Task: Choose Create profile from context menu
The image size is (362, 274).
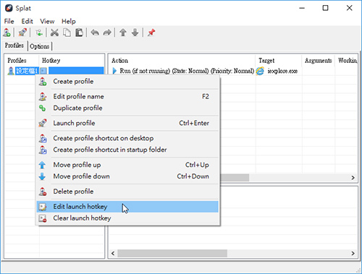Action: pyautogui.click(x=127, y=82)
